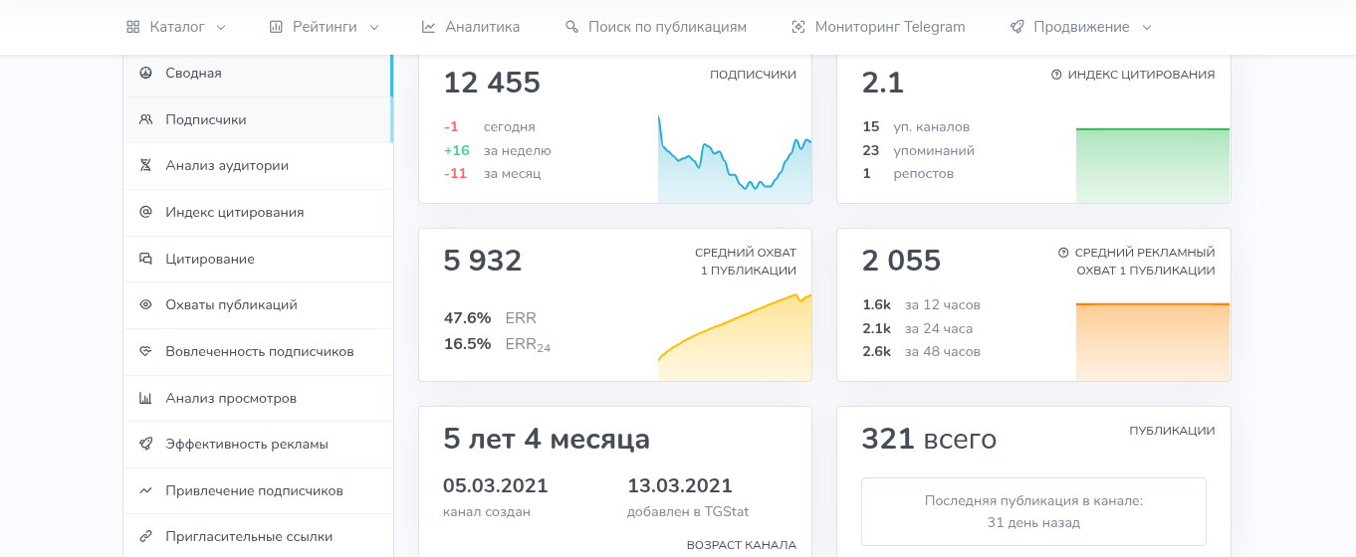1356x557 pixels.
Task: Click the bar-chart icon beside Анализ просмотров
Action: coord(145,398)
